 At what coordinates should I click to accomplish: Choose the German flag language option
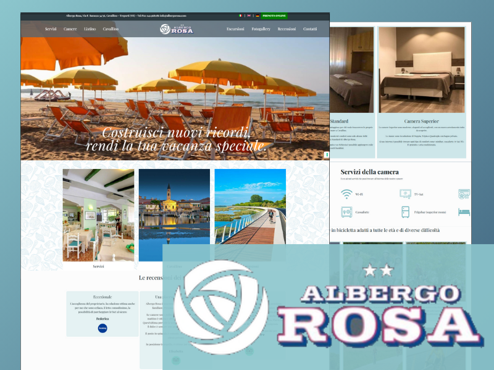click(x=257, y=15)
